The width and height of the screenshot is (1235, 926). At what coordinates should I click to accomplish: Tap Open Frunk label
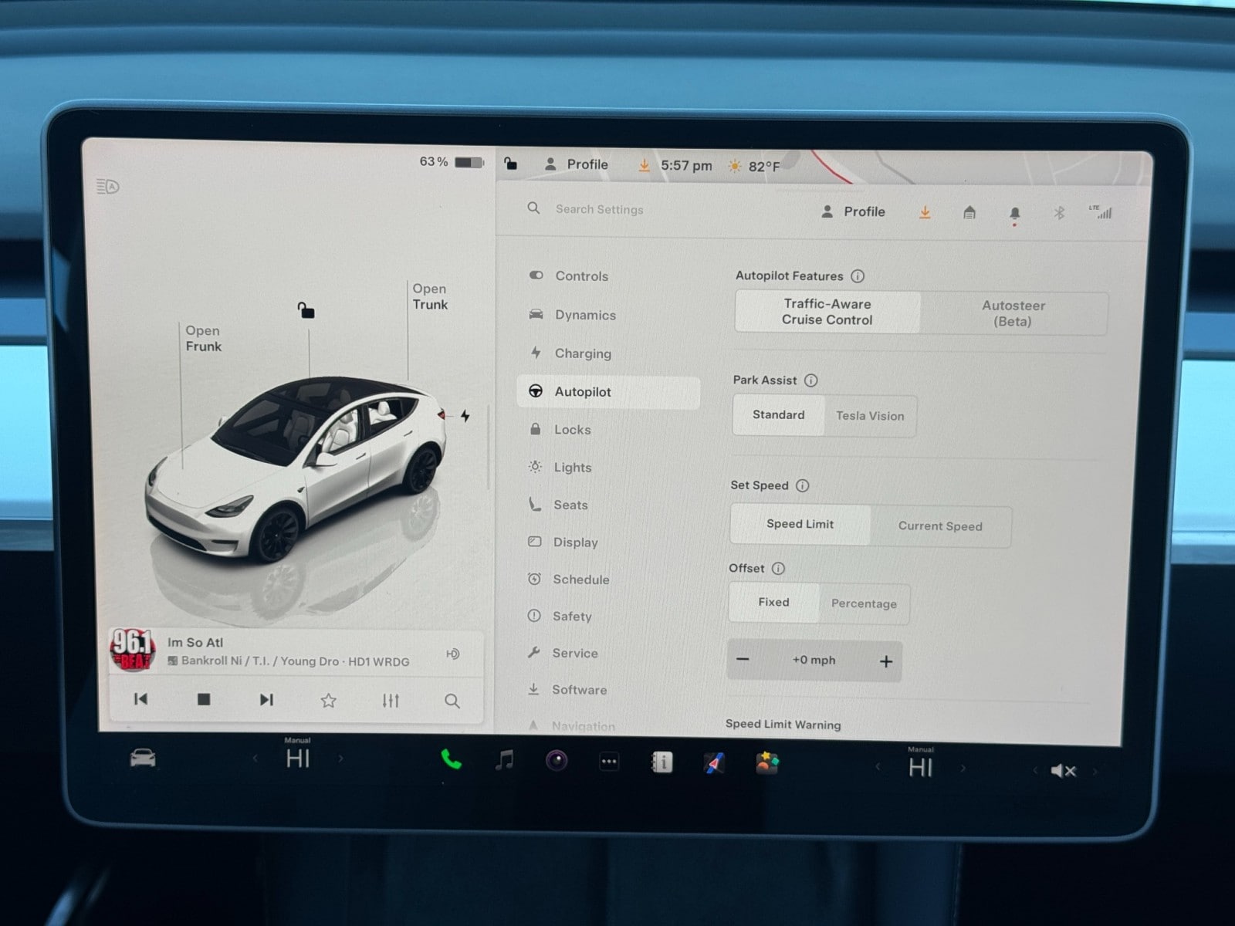[203, 339]
